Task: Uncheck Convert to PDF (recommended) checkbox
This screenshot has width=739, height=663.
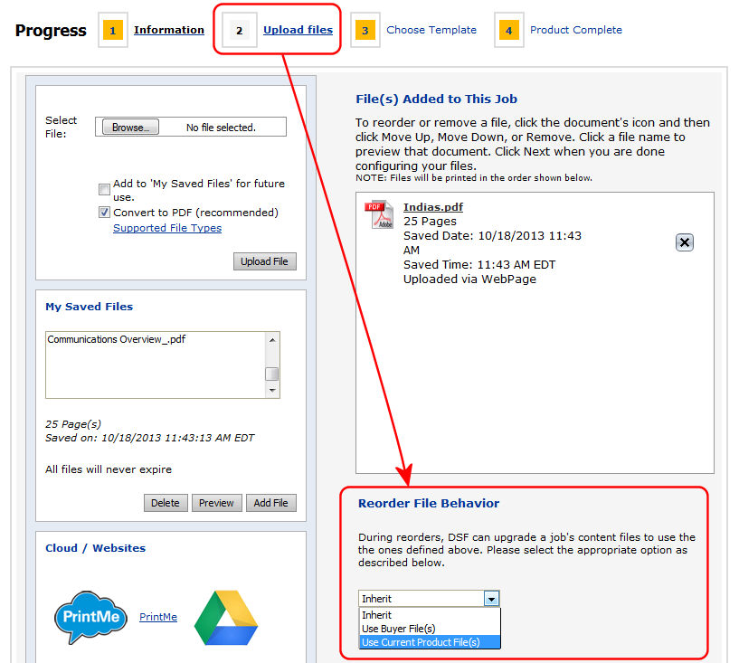Action: click(x=105, y=213)
